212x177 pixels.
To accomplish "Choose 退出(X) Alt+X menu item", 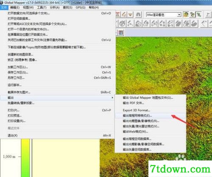I will point(57,135).
